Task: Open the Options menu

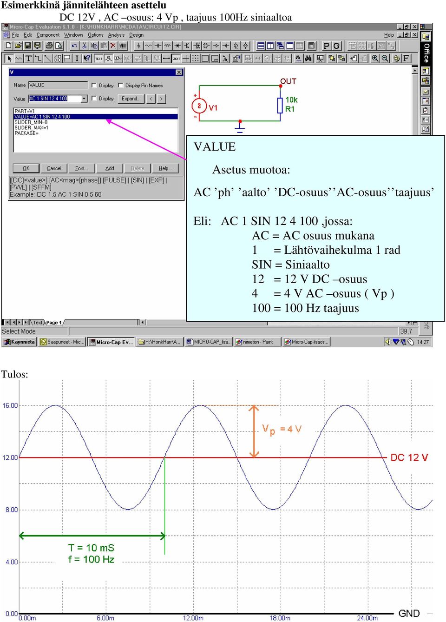Action: pyautogui.click(x=96, y=35)
